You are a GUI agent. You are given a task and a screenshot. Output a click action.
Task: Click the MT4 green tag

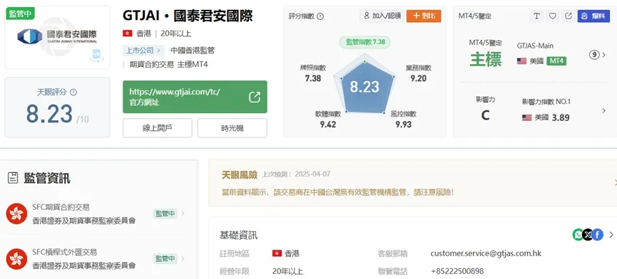click(556, 61)
